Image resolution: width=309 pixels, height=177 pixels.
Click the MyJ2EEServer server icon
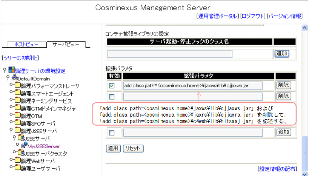tap(24, 145)
